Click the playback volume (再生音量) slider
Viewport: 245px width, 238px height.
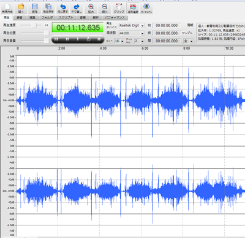click(35, 40)
